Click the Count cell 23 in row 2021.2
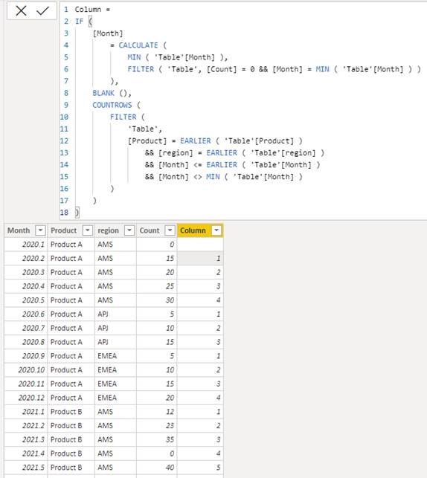 [156, 425]
